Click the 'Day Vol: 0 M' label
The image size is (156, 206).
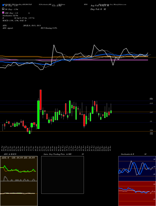(x=98, y=9)
